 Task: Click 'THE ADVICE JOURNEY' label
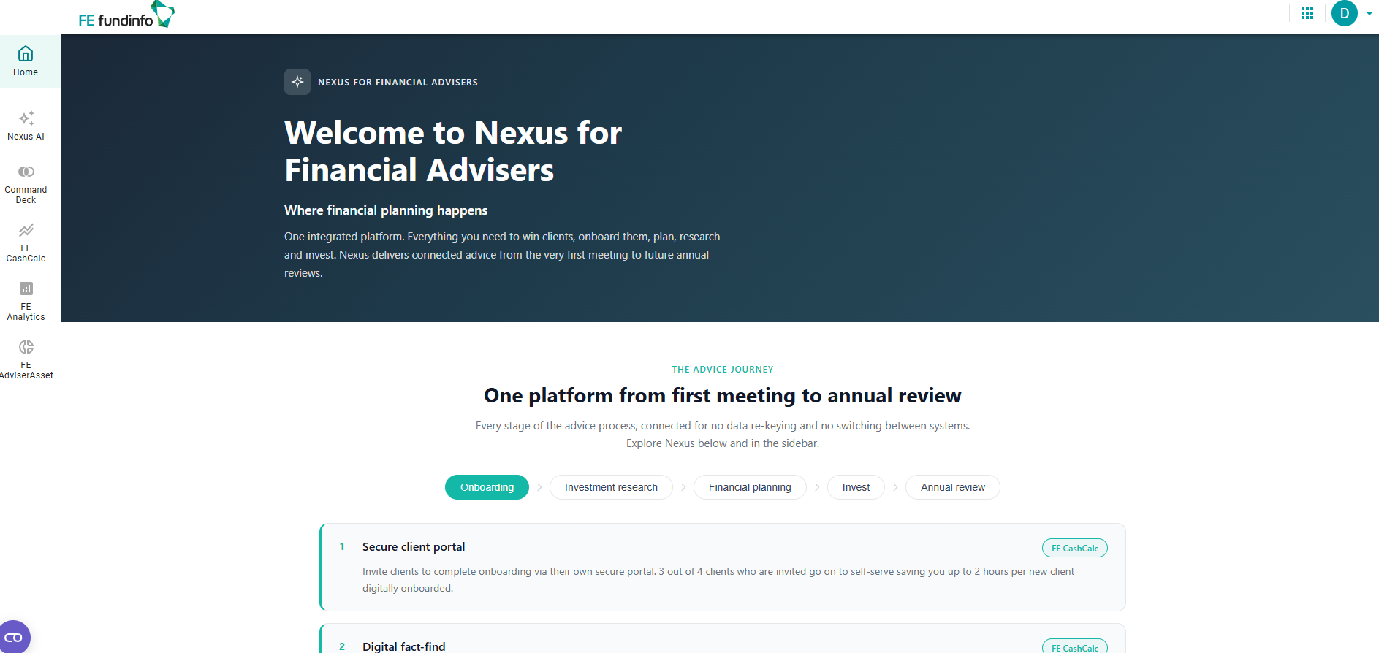pyautogui.click(x=723, y=370)
